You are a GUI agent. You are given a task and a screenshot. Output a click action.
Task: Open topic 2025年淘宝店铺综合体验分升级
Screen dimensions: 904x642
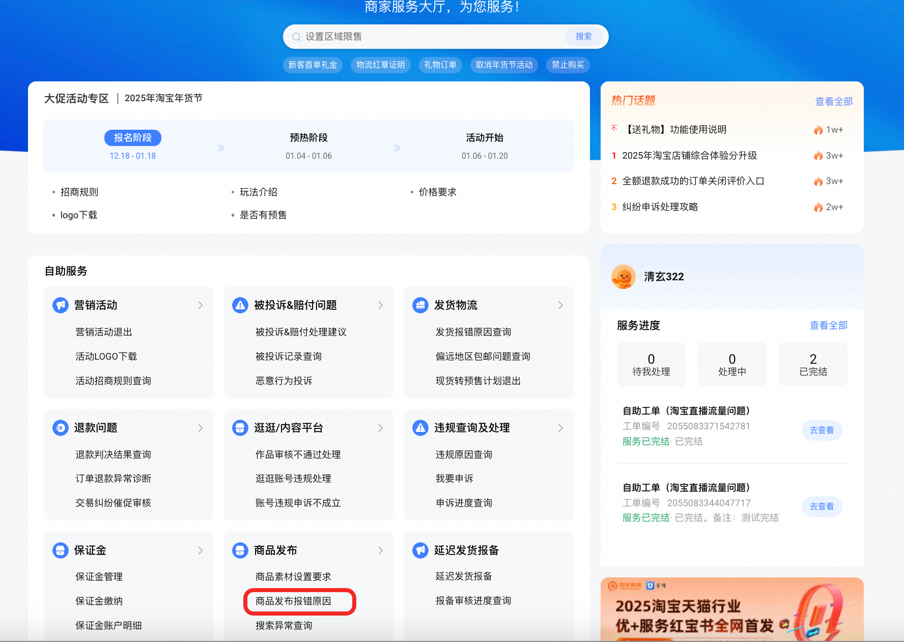coord(690,156)
